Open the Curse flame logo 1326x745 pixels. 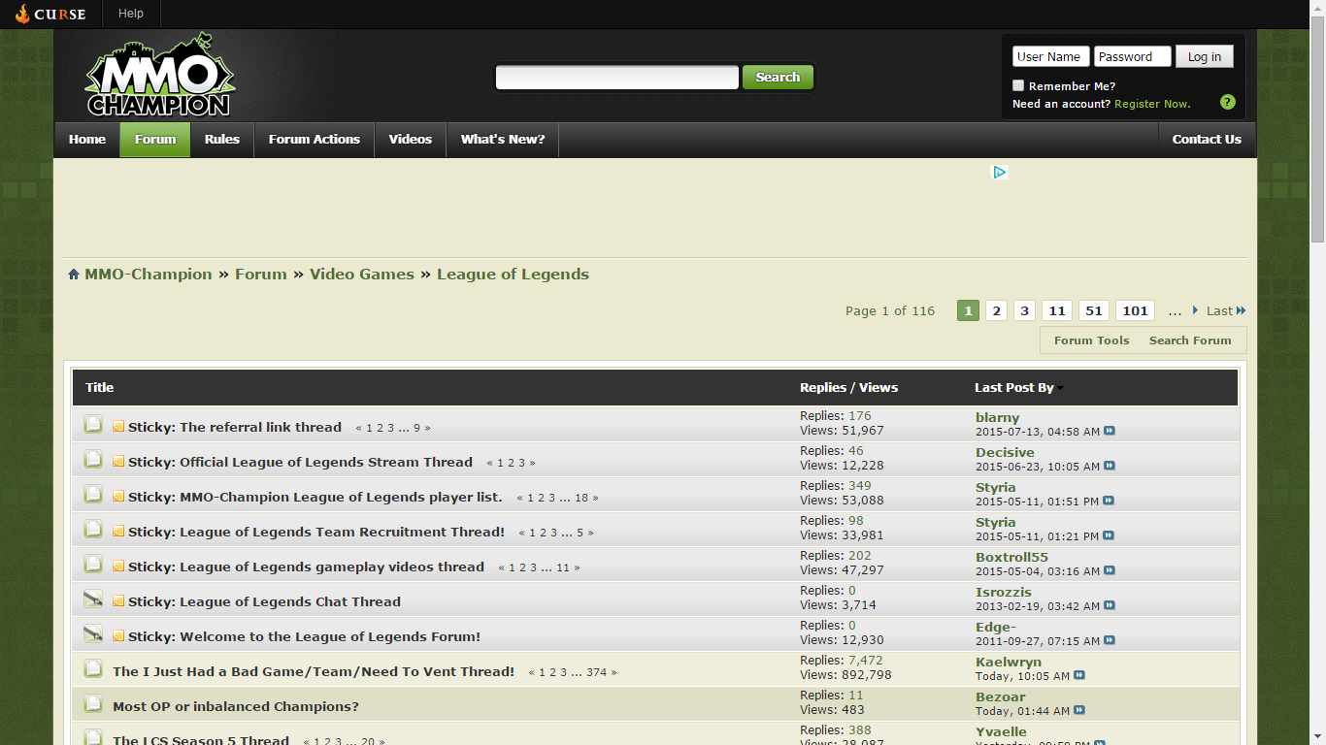pos(50,14)
